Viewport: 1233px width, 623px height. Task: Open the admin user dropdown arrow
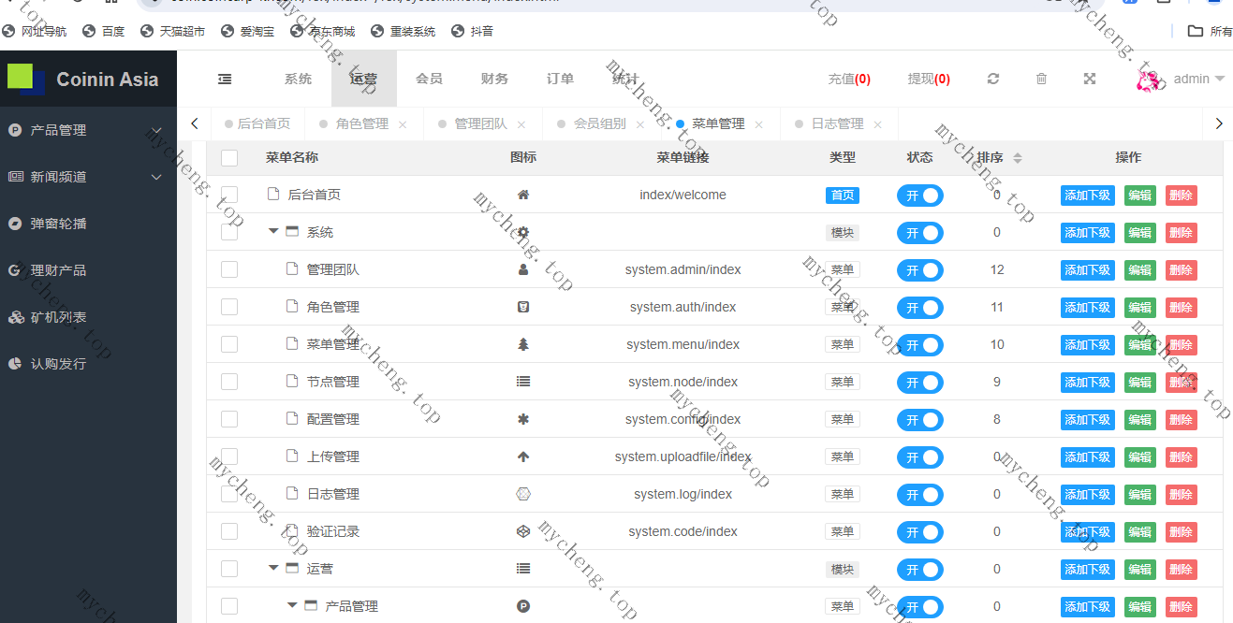[1220, 80]
